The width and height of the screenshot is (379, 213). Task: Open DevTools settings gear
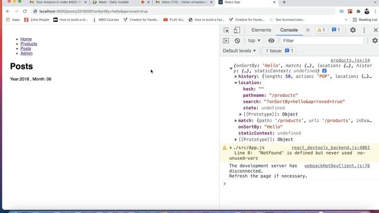[353, 30]
